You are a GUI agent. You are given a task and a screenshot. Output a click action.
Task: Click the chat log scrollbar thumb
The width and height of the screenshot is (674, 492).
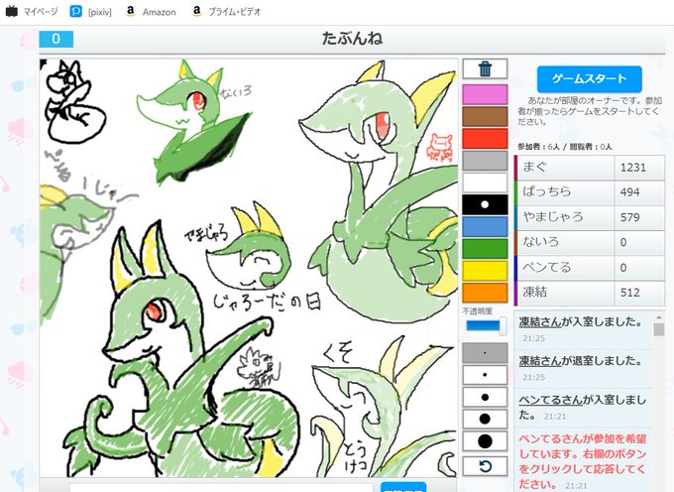coord(658,329)
